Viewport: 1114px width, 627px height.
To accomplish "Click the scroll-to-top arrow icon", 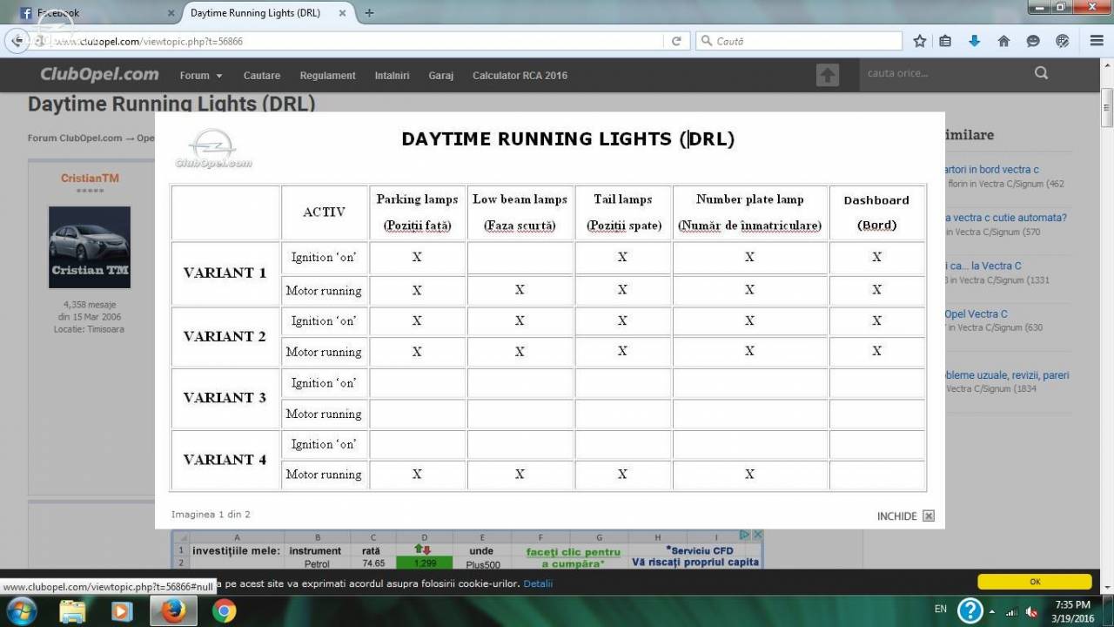I will [828, 75].
